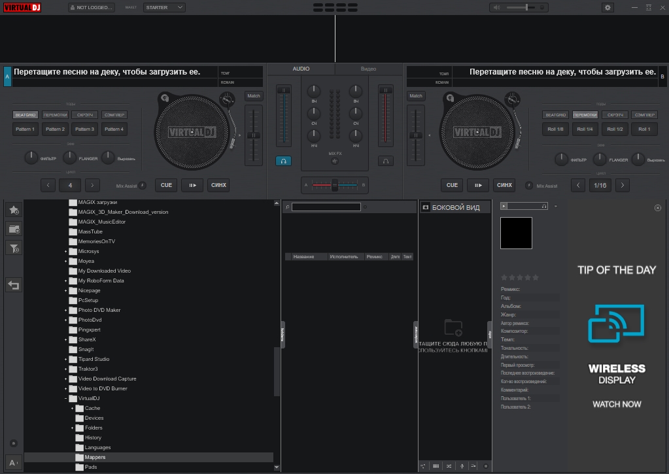Screen dimensions: 669x474
Task: Collapse the VirtualDJ folder tree node
Action: pyautogui.click(x=66, y=398)
